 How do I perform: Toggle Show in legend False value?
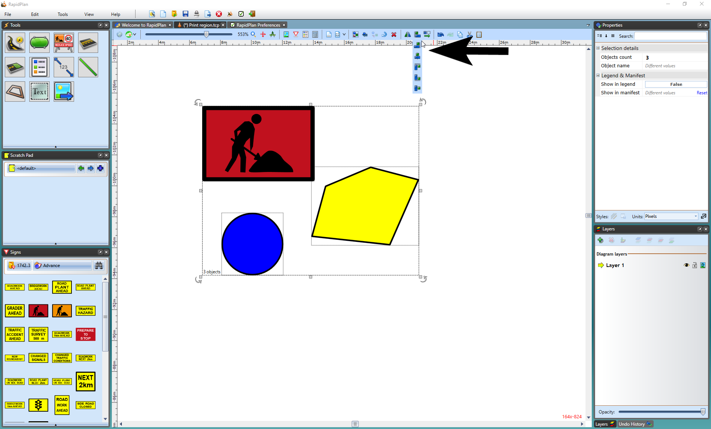(x=676, y=84)
